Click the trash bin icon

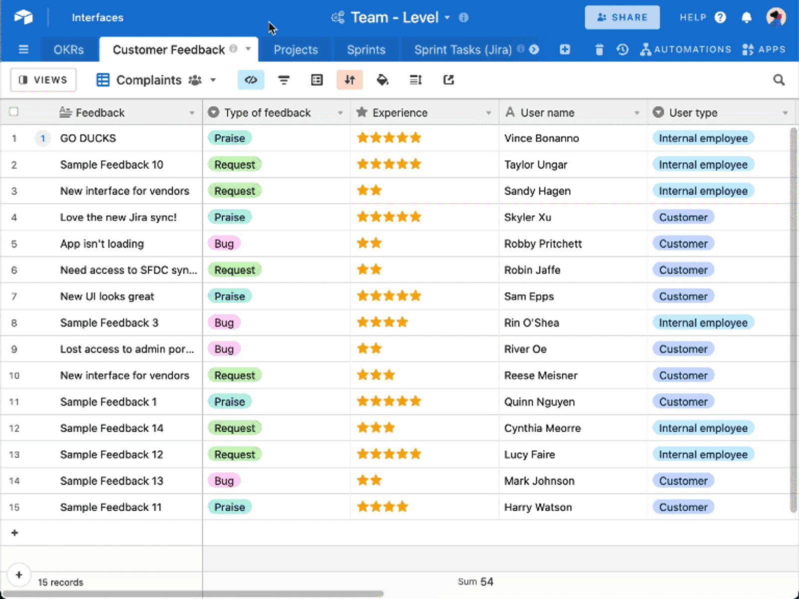[599, 49]
